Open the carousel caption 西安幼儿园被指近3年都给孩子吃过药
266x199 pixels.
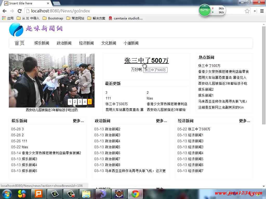pyautogui.click(x=52, y=110)
